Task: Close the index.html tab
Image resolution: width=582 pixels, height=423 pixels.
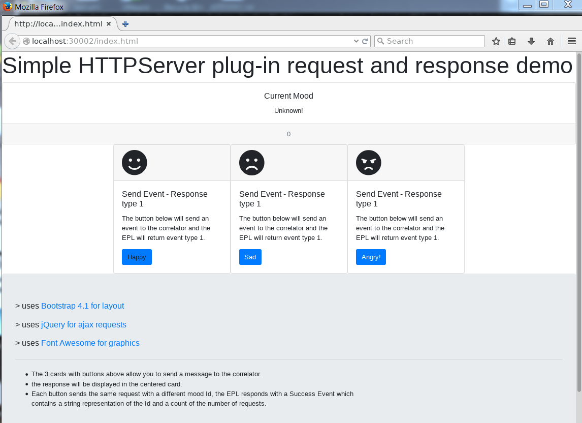Action: tap(109, 24)
